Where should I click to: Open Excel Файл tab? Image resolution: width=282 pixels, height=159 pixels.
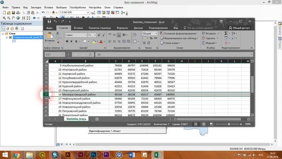coord(49,28)
